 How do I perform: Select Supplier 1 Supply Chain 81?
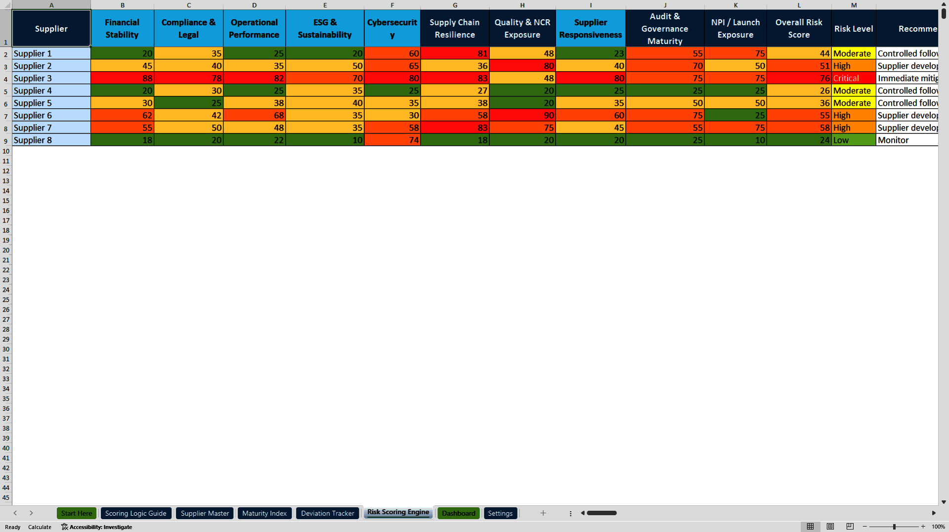coord(455,53)
